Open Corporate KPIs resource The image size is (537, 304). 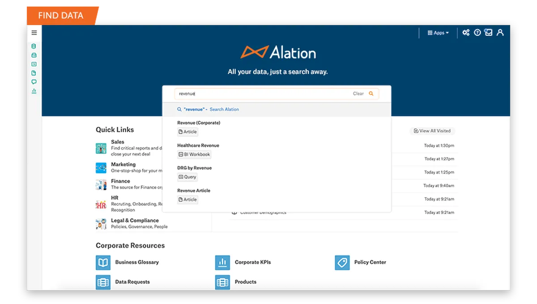tap(253, 262)
